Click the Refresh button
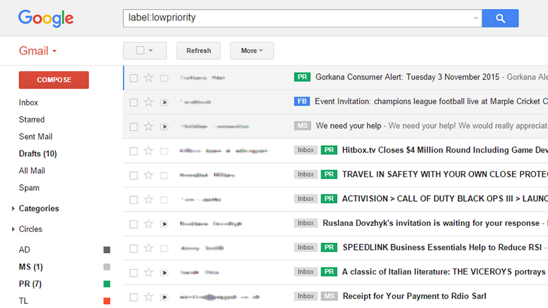 199,51
